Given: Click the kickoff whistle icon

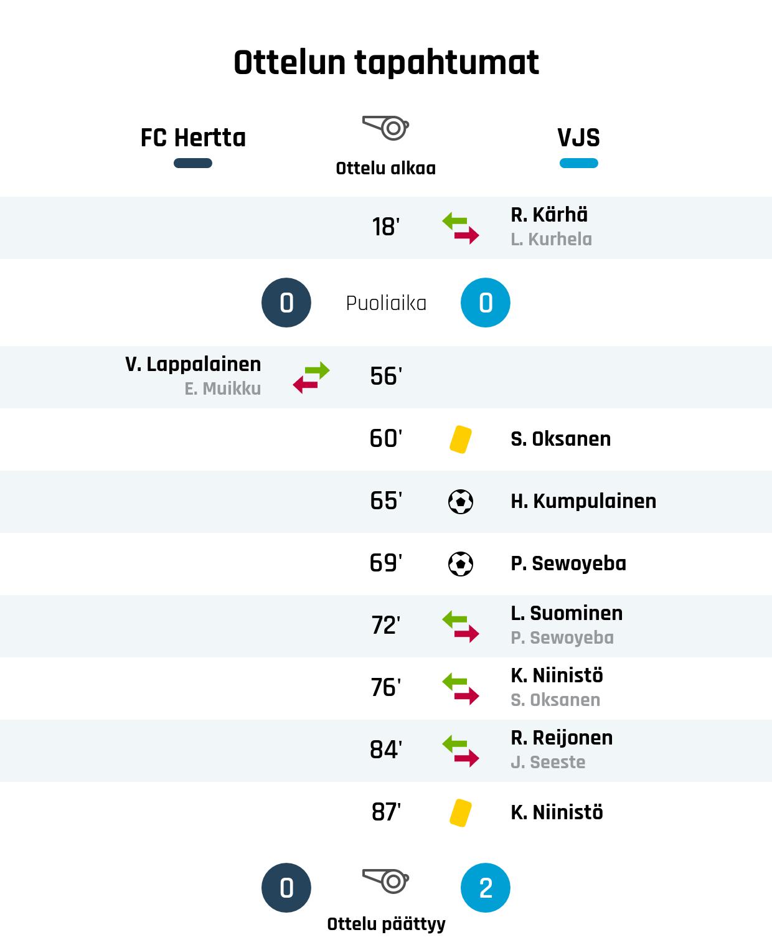Looking at the screenshot, I should click(385, 128).
